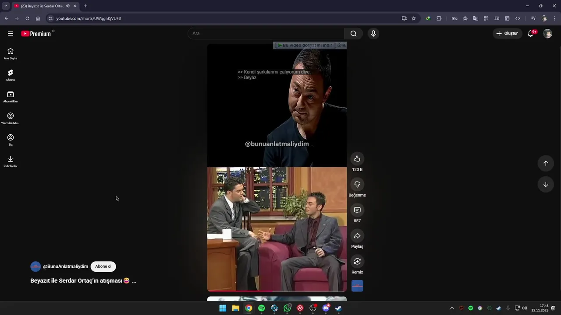The height and width of the screenshot is (315, 561).
Task: Seek using the red Shorts progress bar
Action: coord(277,290)
